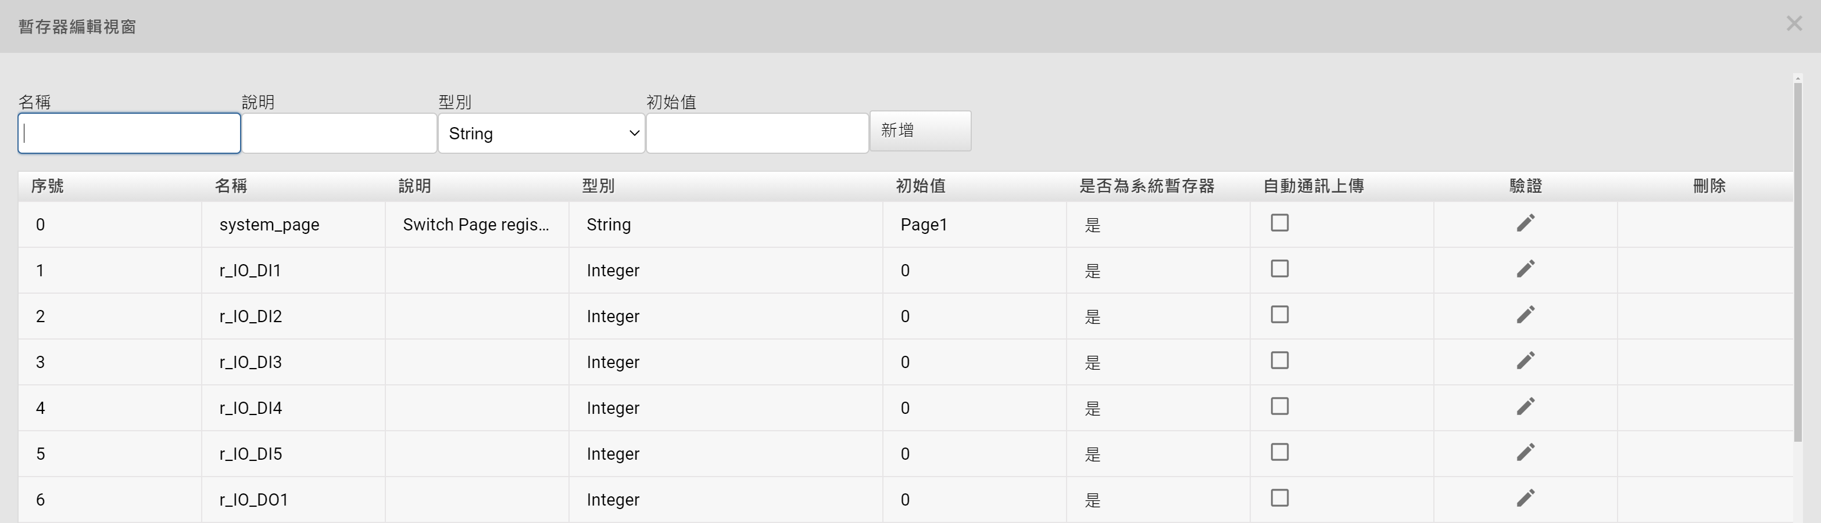Screen dimensions: 1821x523
Task: Edit r_IO_DI4 using its pencil icon
Action: [1526, 406]
